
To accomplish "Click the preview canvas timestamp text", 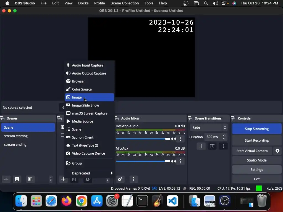I will 171,26.
